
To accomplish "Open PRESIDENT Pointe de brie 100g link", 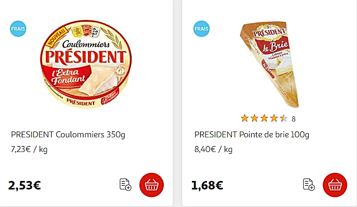I will point(251,135).
